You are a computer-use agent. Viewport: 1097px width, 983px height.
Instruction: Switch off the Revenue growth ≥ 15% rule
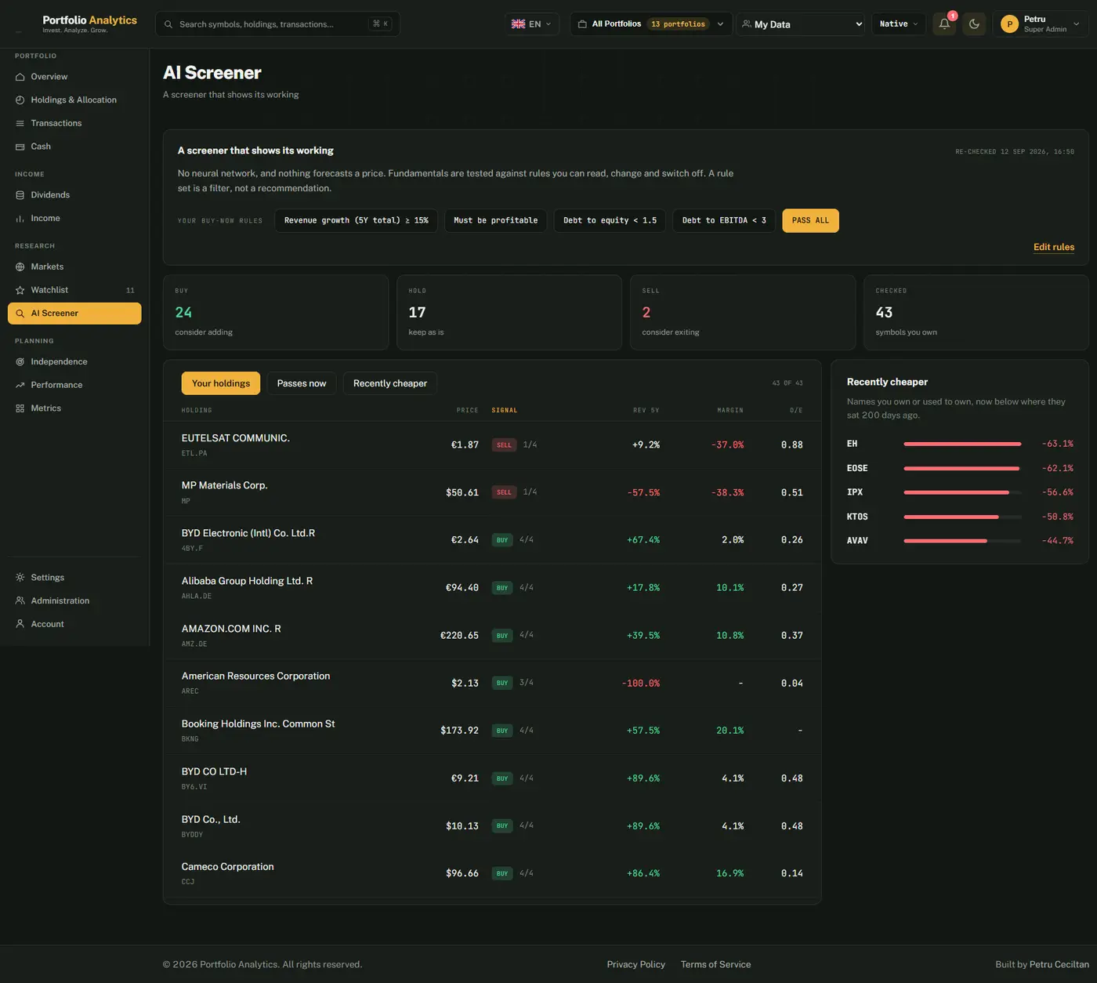tap(357, 220)
